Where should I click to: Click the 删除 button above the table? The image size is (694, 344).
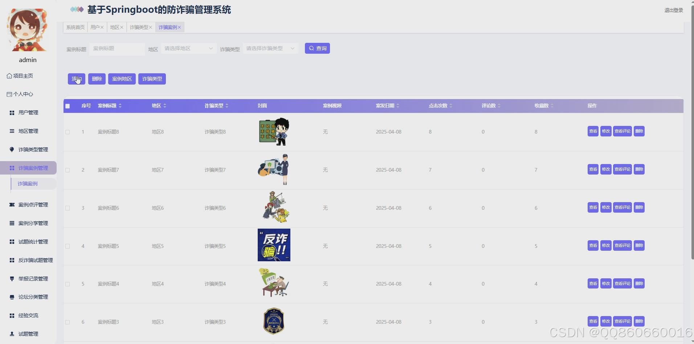(97, 79)
